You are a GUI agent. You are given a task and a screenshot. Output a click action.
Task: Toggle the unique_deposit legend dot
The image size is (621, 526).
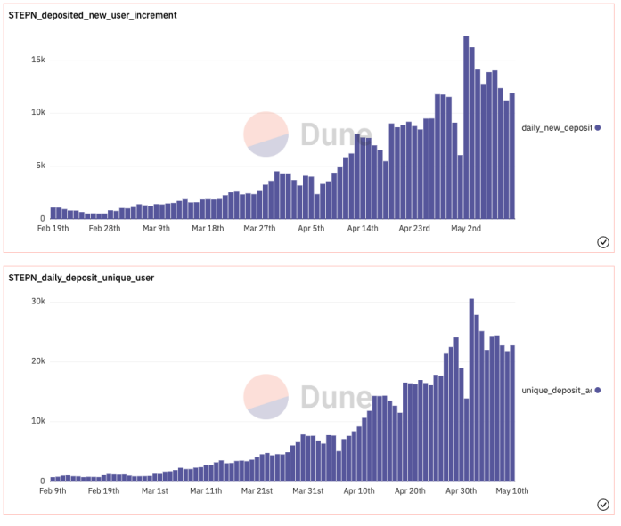[598, 391]
